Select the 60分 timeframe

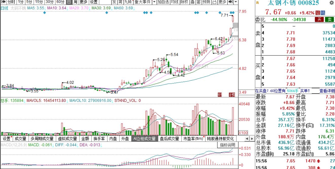(61, 2)
